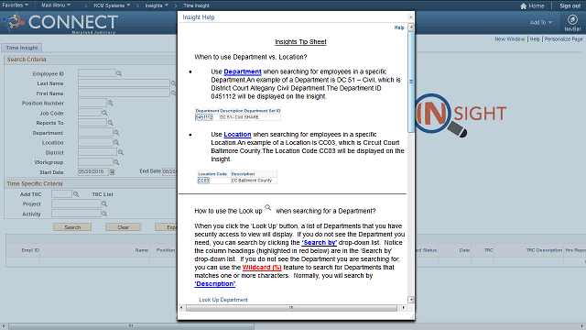Close the Insight Help dialog

click(410, 17)
